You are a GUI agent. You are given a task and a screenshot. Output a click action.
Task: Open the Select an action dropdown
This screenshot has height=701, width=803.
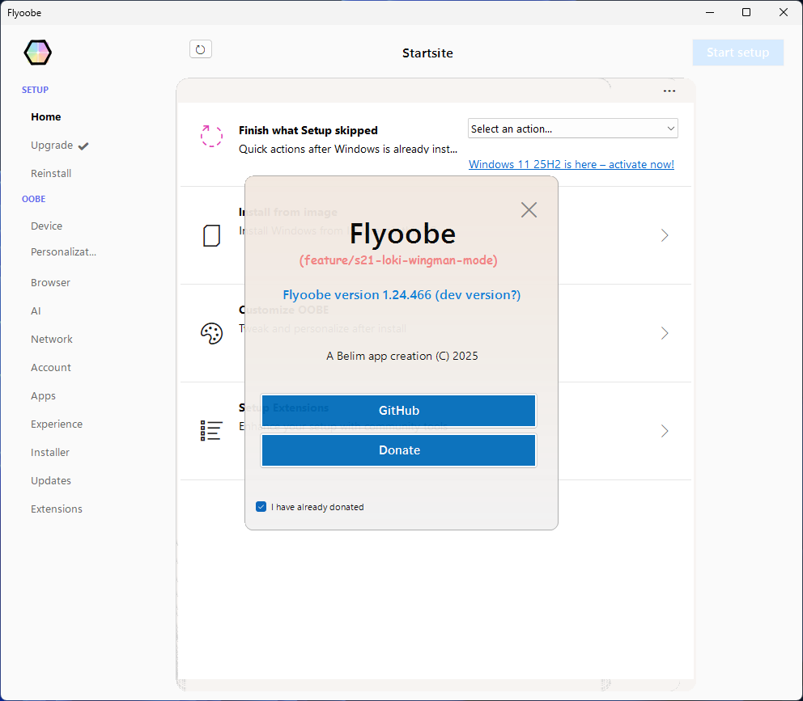(x=572, y=129)
